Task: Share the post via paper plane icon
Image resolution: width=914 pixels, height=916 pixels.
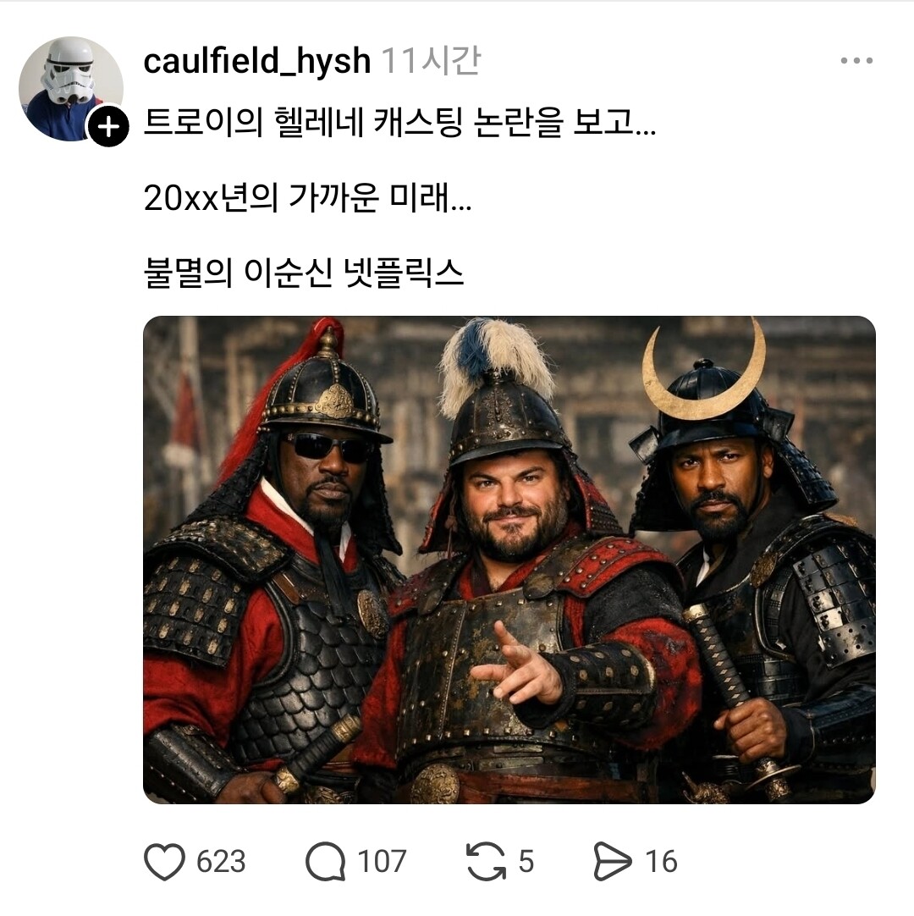Action: 612,861
